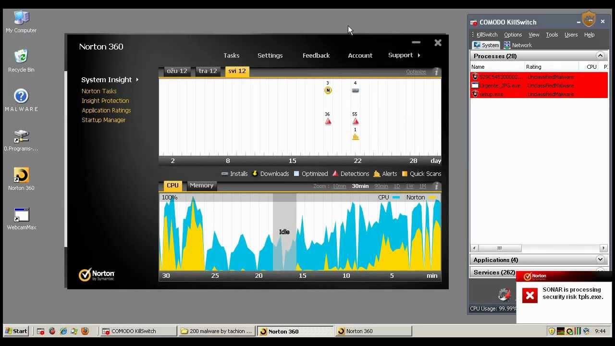Viewport: 615px width, 346px height.
Task: Switch to the ožu 12 month tab
Action: [177, 71]
